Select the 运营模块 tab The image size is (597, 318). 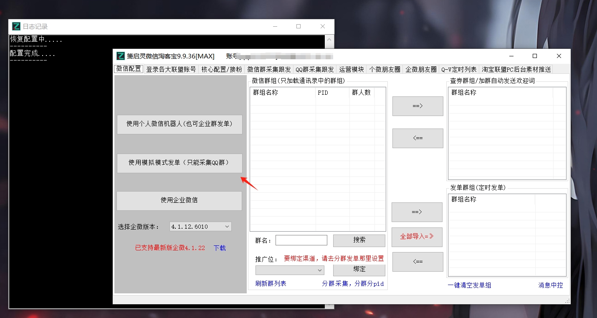coord(352,69)
